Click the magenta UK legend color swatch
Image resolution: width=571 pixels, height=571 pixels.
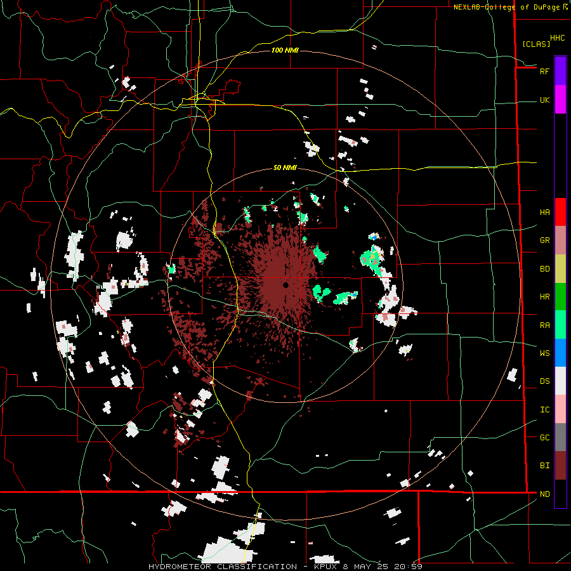pyautogui.click(x=560, y=100)
